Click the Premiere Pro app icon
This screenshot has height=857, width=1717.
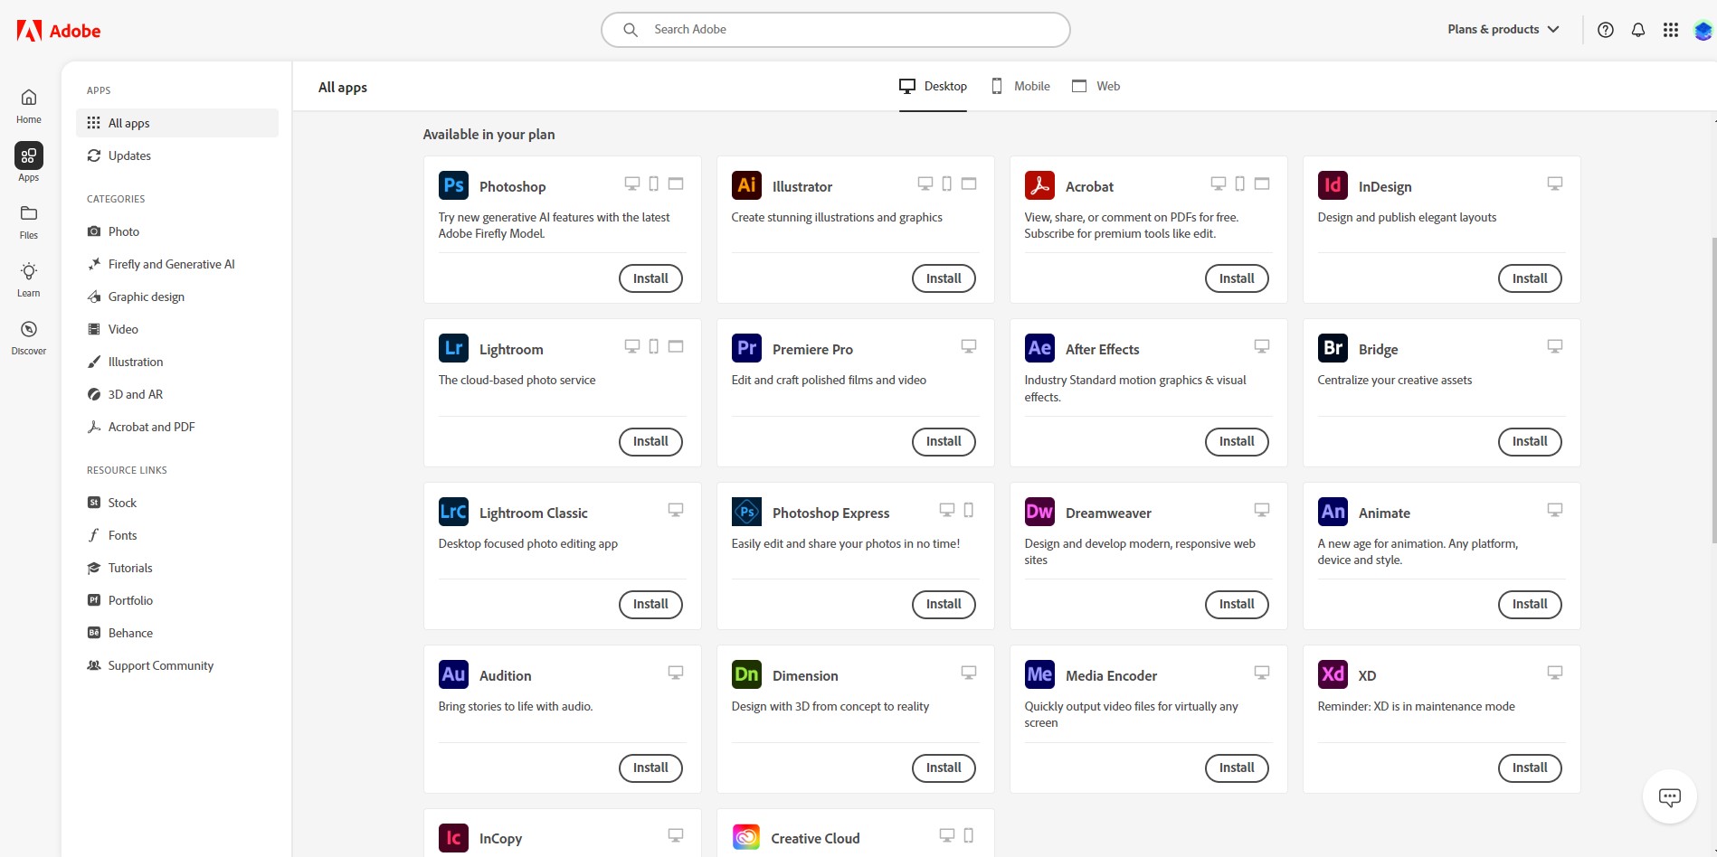746,348
